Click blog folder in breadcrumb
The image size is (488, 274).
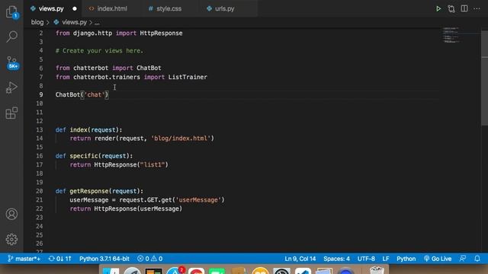37,22
